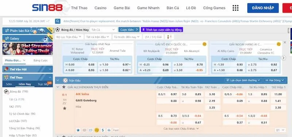Open the Cổng Games top menu

214,8
